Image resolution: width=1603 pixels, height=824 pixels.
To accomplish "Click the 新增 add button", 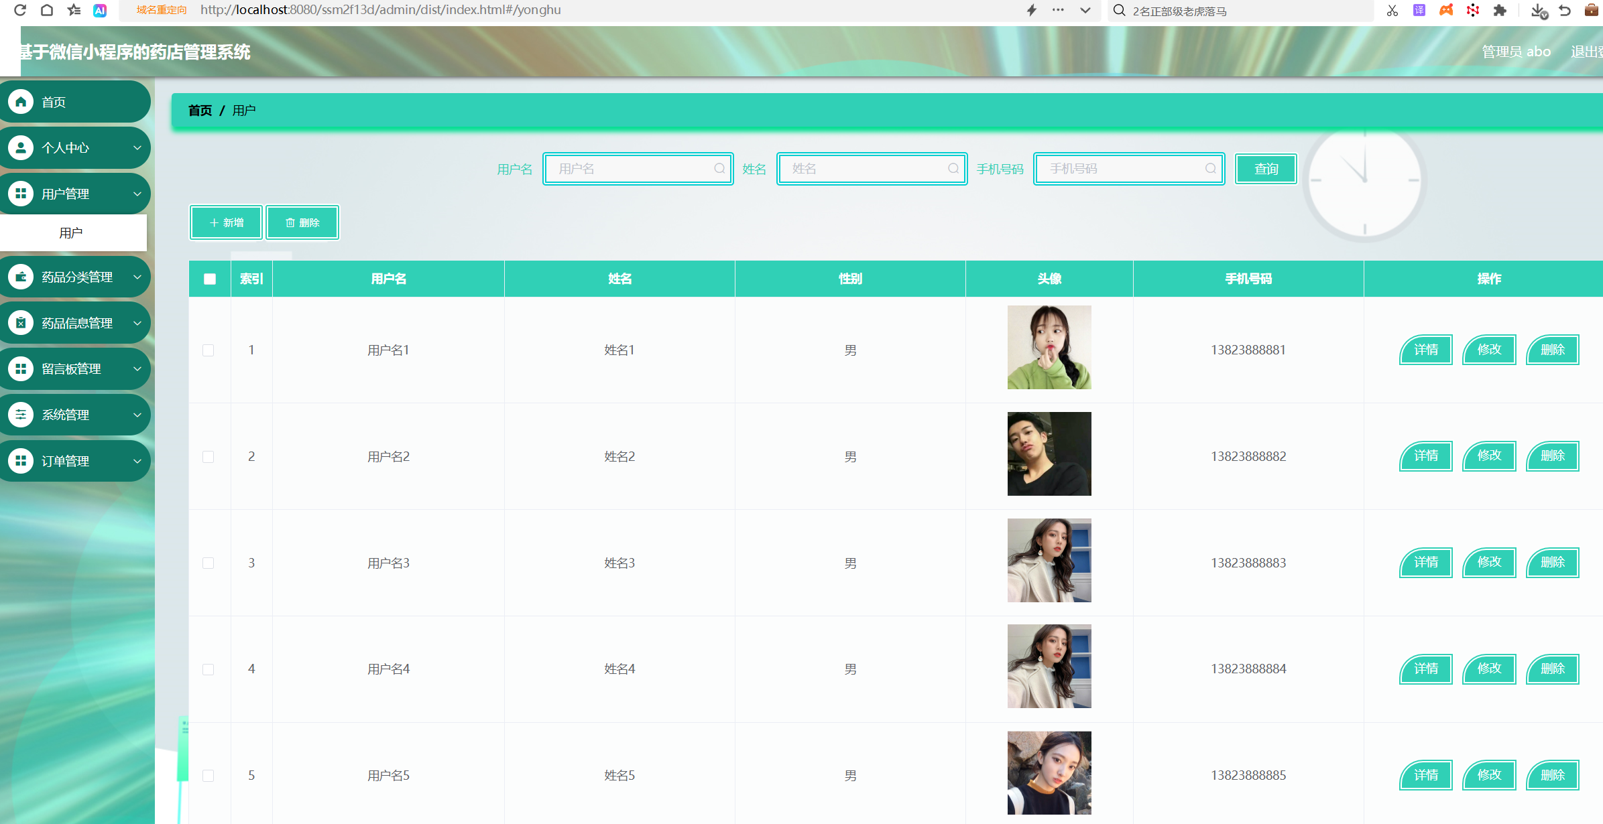I will point(226,222).
